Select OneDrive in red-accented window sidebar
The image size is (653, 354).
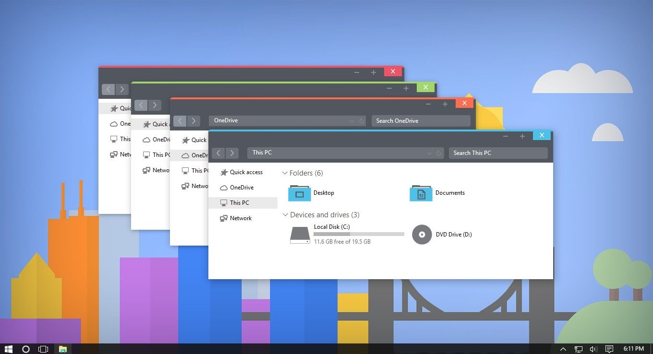coord(115,124)
